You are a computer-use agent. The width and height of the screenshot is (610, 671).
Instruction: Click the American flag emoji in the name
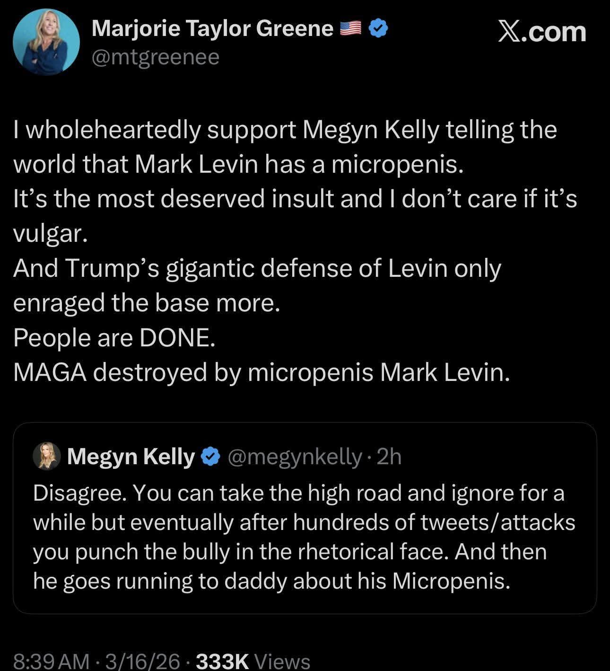pos(351,29)
